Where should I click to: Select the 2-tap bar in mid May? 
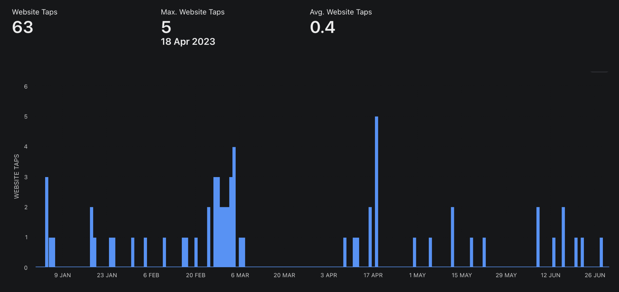453,237
